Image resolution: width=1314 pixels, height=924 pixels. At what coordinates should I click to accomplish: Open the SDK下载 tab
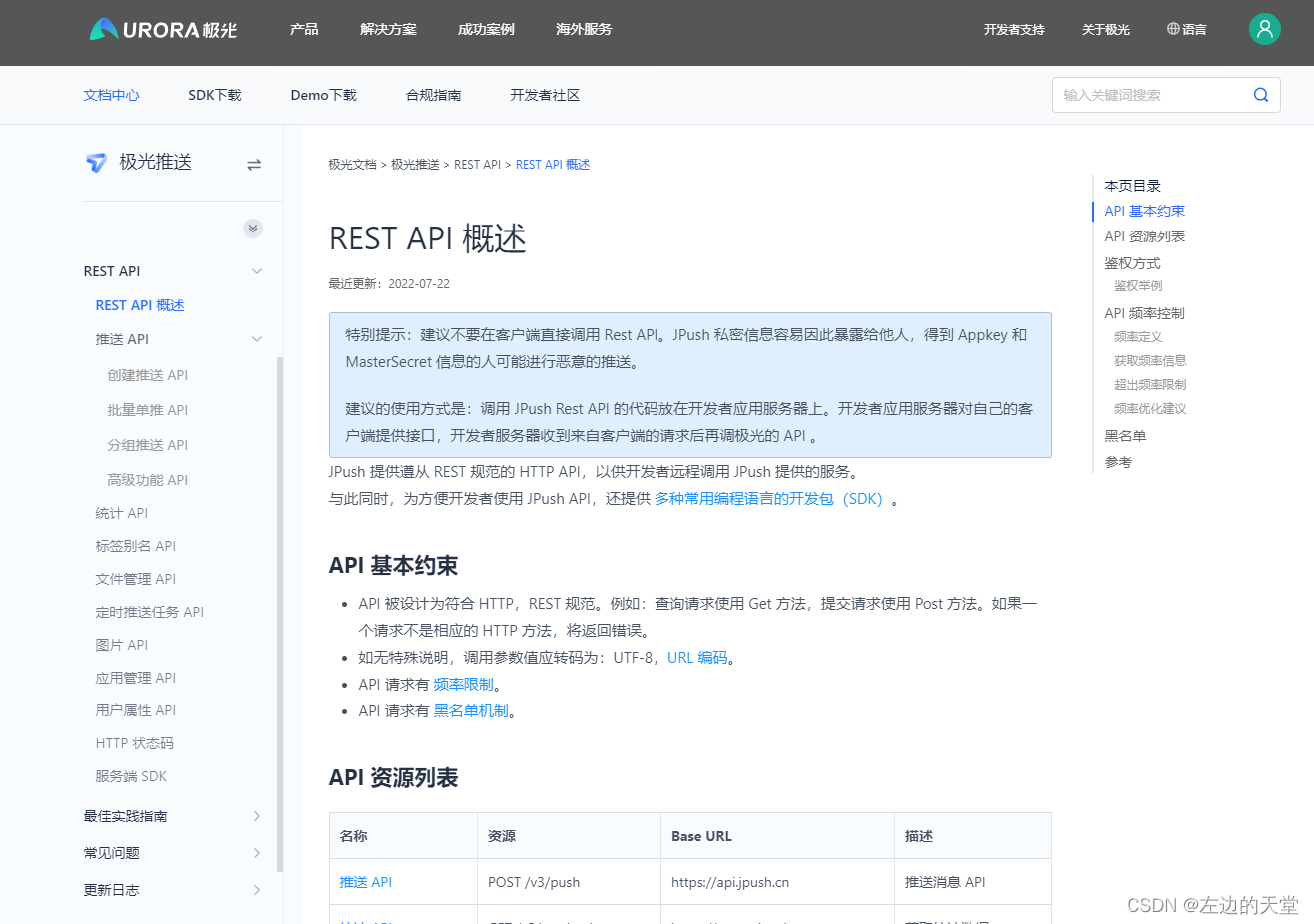pyautogui.click(x=214, y=94)
